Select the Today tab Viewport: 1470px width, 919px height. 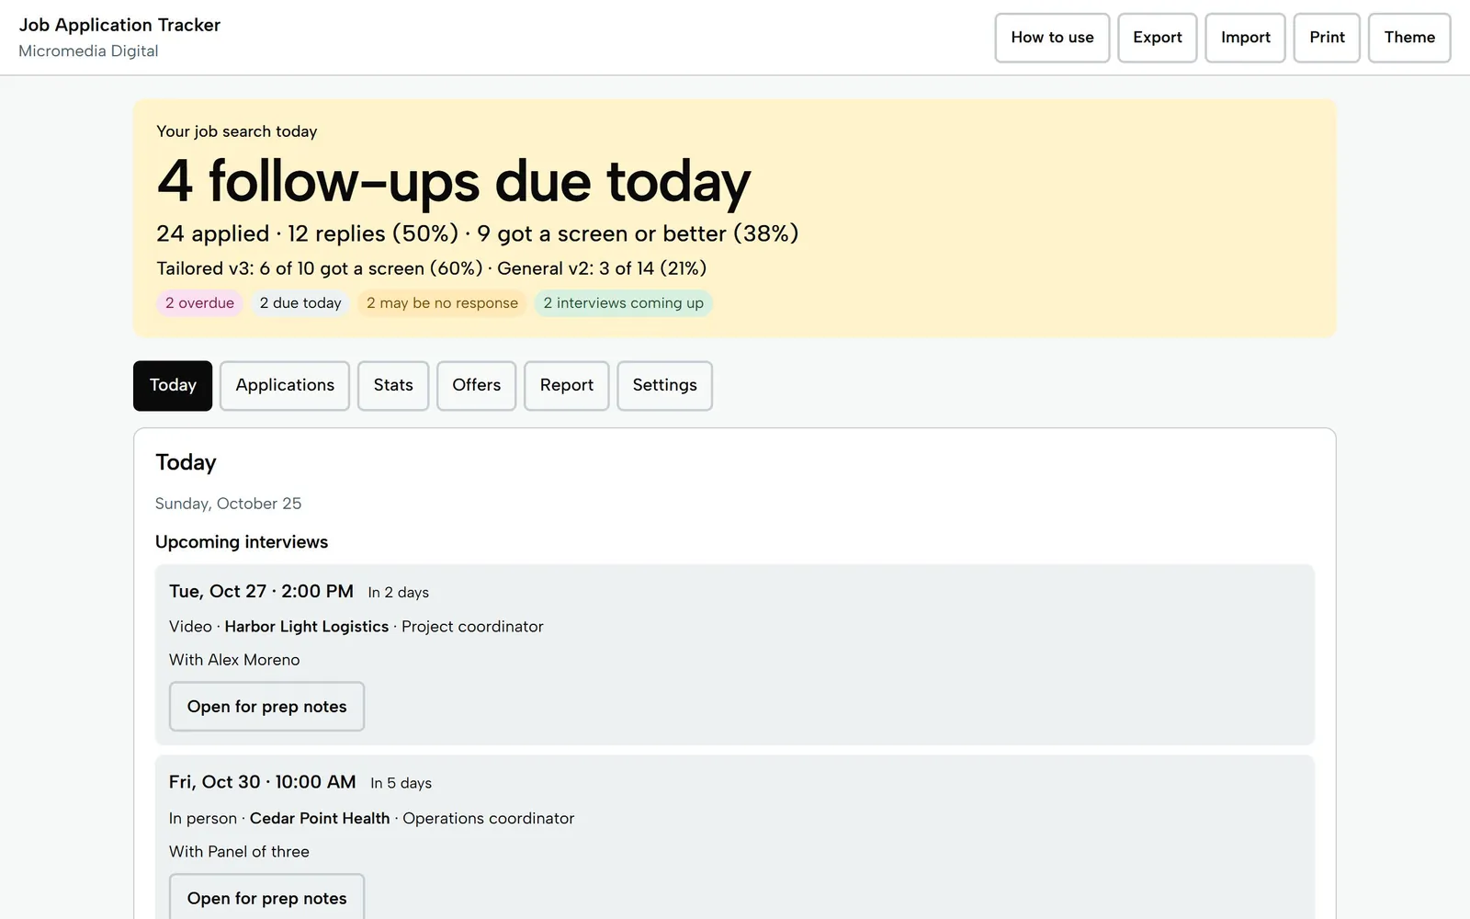pyautogui.click(x=173, y=385)
